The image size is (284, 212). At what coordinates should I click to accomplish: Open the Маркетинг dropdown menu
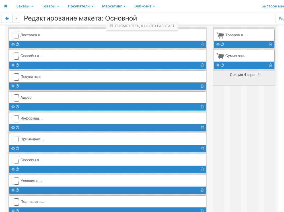pos(114,6)
